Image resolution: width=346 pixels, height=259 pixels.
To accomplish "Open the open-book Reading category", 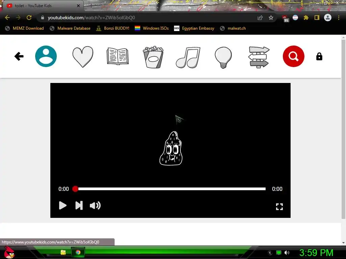I will pos(118,56).
